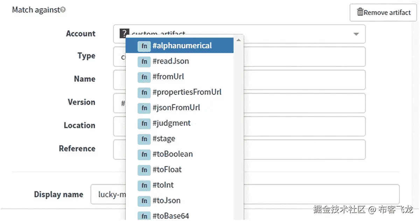Click the trash icon on Remove artifact
This screenshot has width=420, height=221.
[360, 12]
